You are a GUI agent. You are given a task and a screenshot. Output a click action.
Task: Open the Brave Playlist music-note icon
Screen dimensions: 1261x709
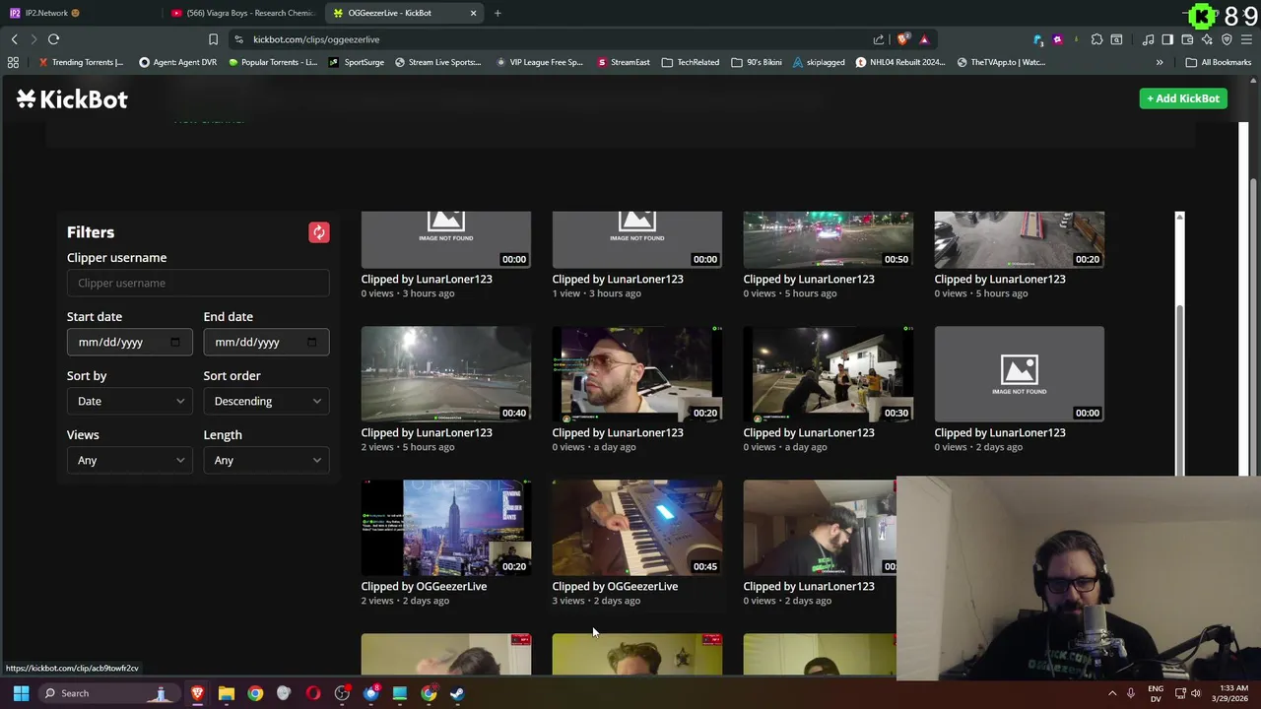coord(1148,39)
